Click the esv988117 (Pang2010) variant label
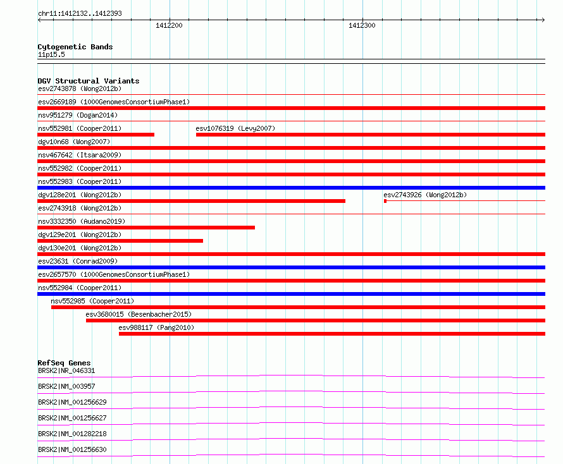 tap(156, 327)
